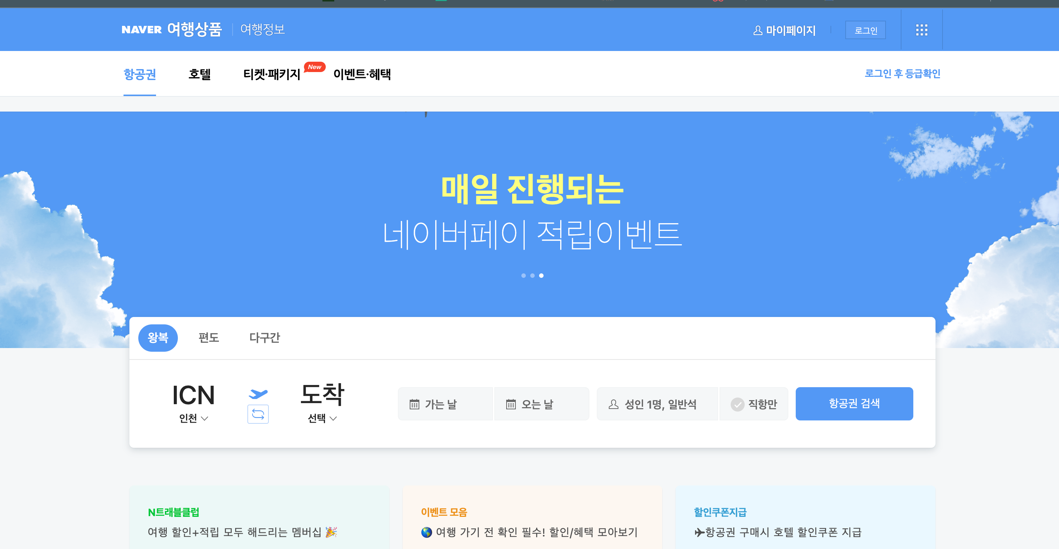Viewport: 1059px width, 549px height.
Task: Click the 마이페이지 user icon
Action: click(757, 30)
